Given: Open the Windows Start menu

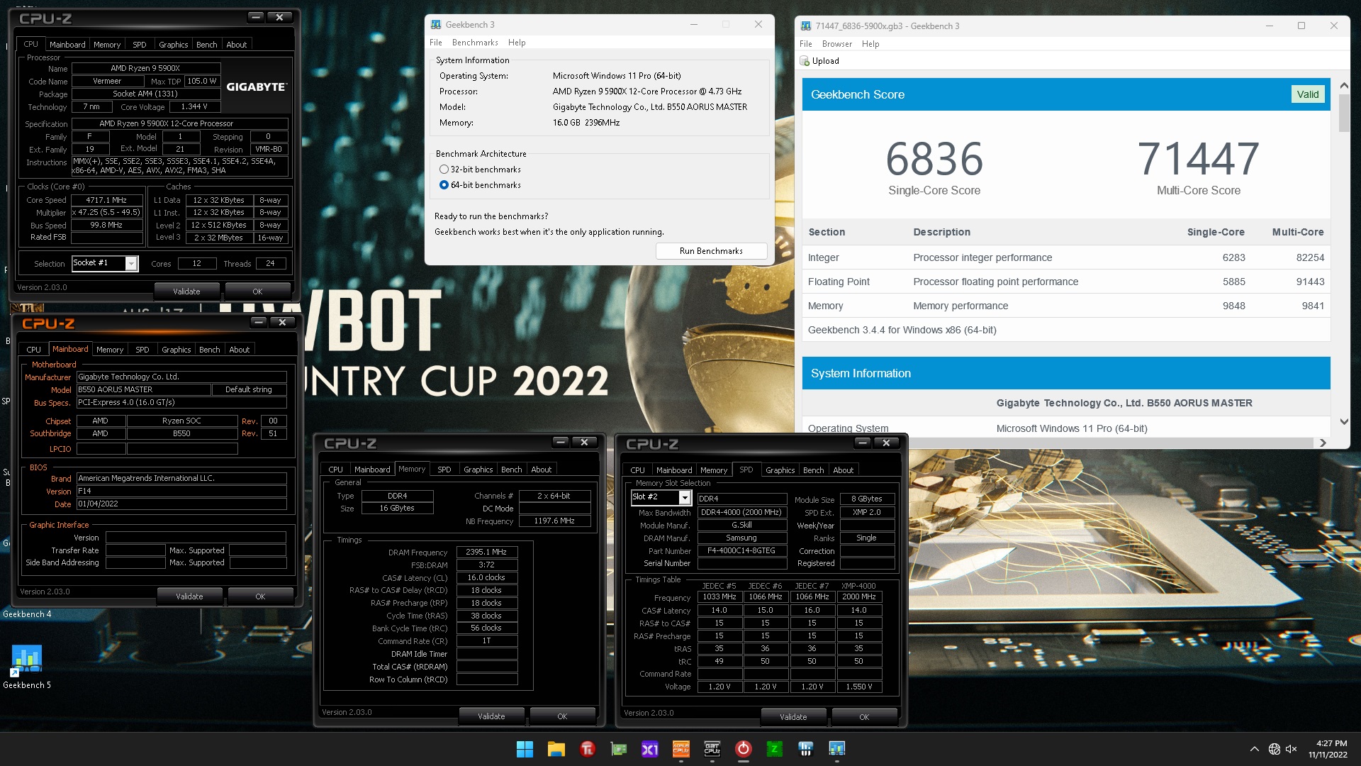Looking at the screenshot, I should pyautogui.click(x=525, y=749).
